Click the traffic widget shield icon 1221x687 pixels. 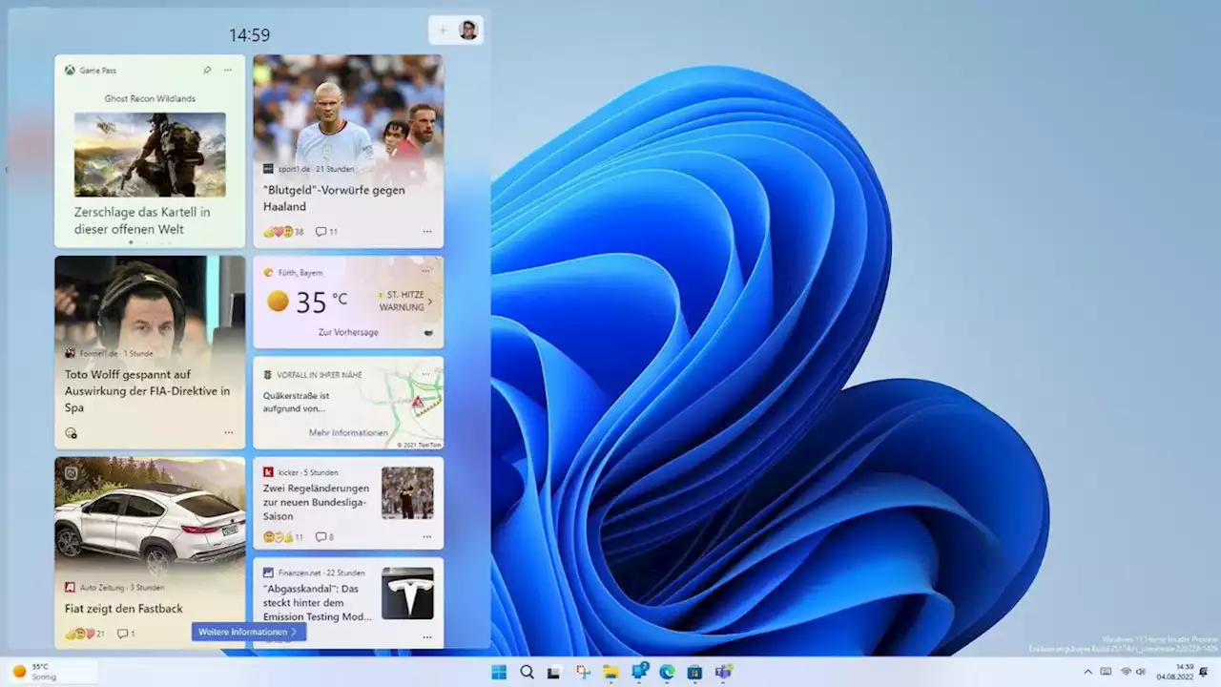(x=268, y=374)
